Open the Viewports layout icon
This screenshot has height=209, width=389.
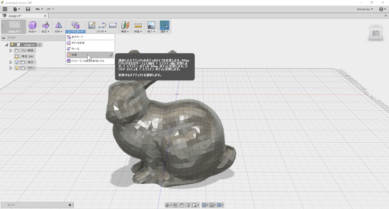(219, 205)
